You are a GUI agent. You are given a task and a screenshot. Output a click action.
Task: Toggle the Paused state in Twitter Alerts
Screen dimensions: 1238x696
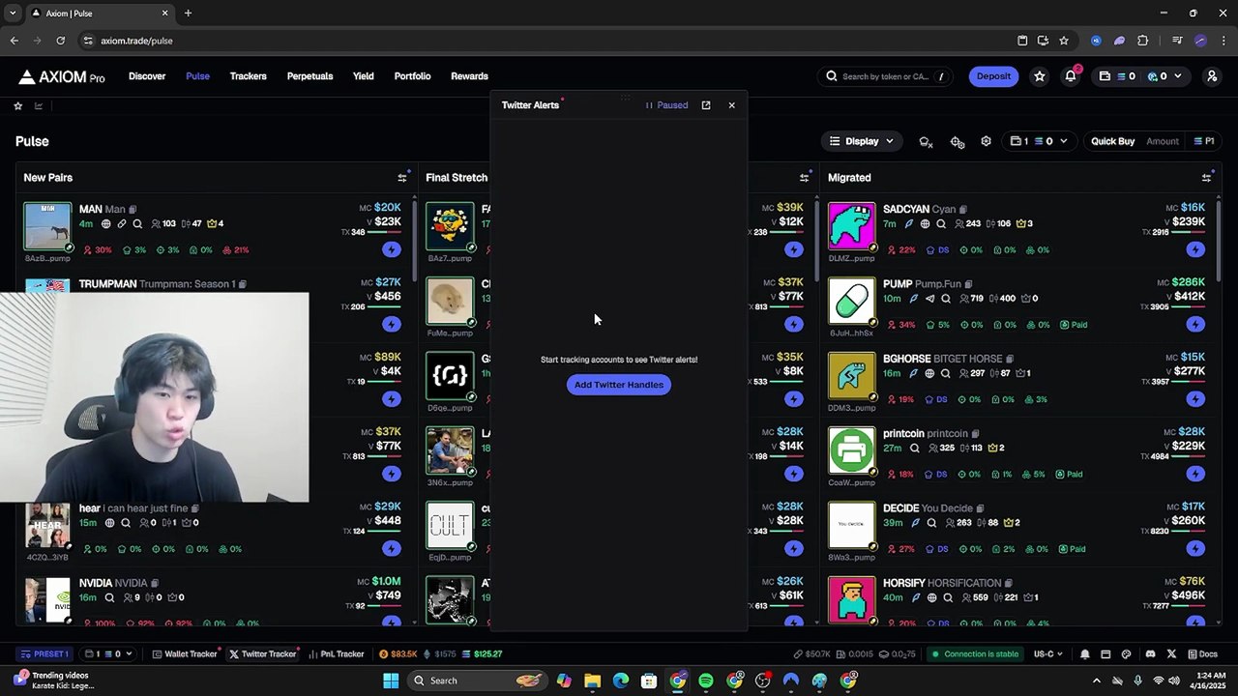point(667,105)
